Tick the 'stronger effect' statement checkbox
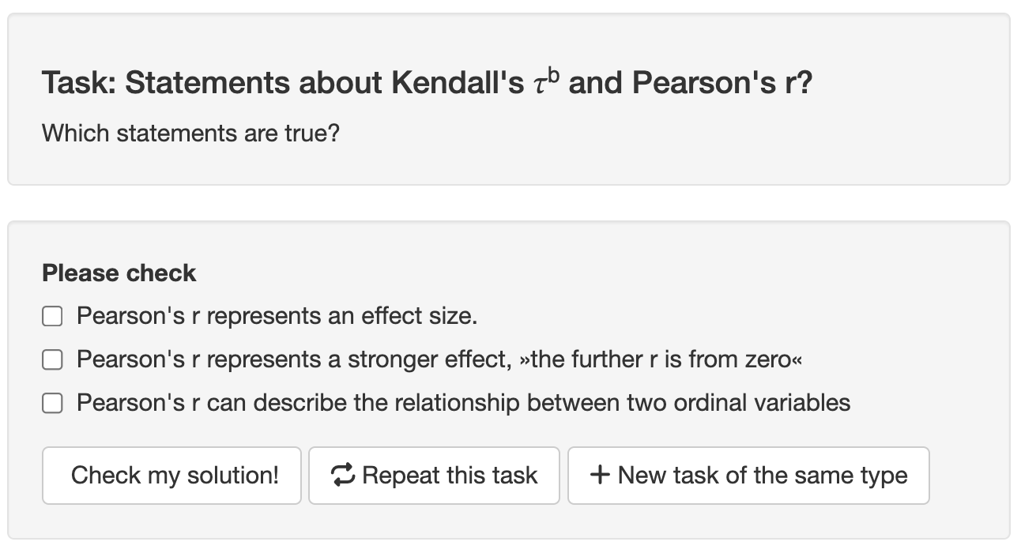The width and height of the screenshot is (1021, 553). 52,360
